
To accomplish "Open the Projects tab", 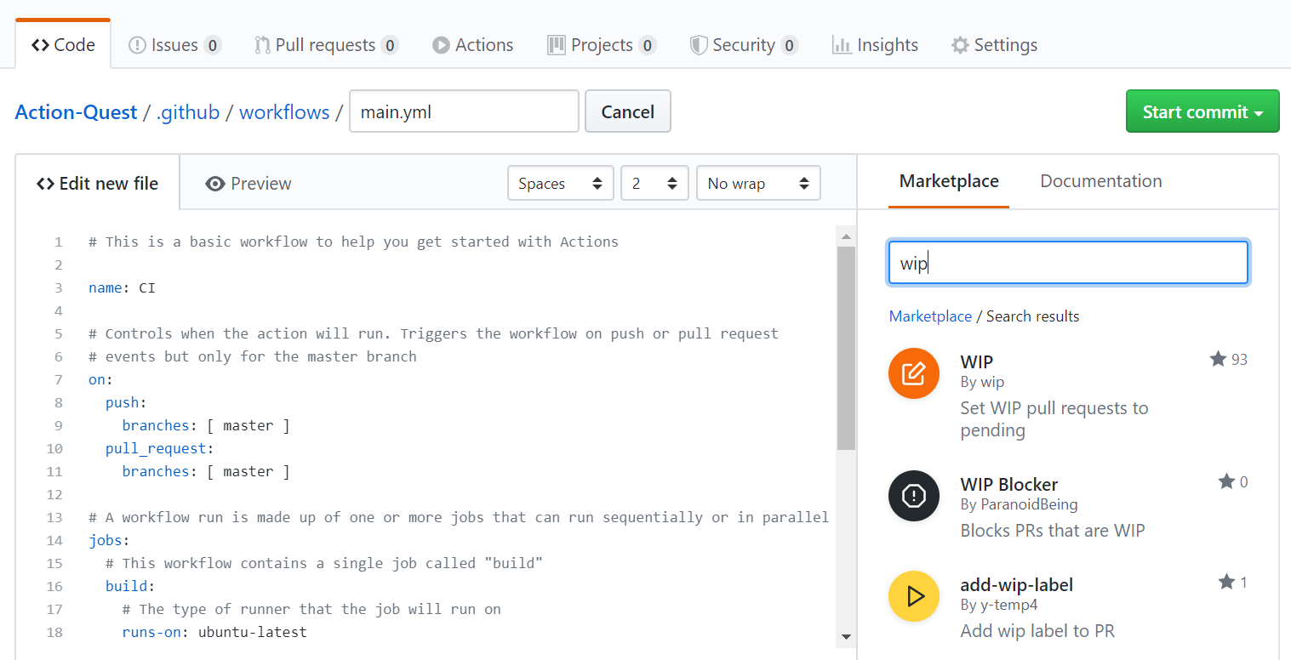I will [602, 45].
